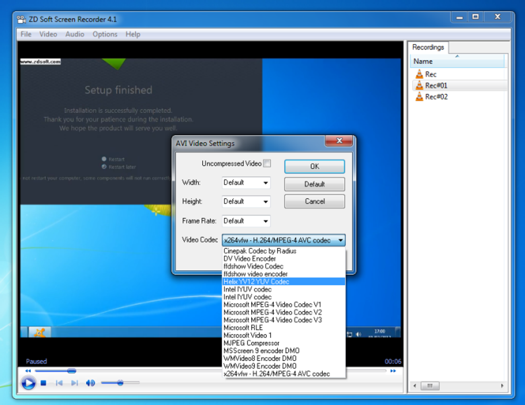This screenshot has width=525, height=405.
Task: Click the Play button in the player controls
Action: click(x=28, y=383)
